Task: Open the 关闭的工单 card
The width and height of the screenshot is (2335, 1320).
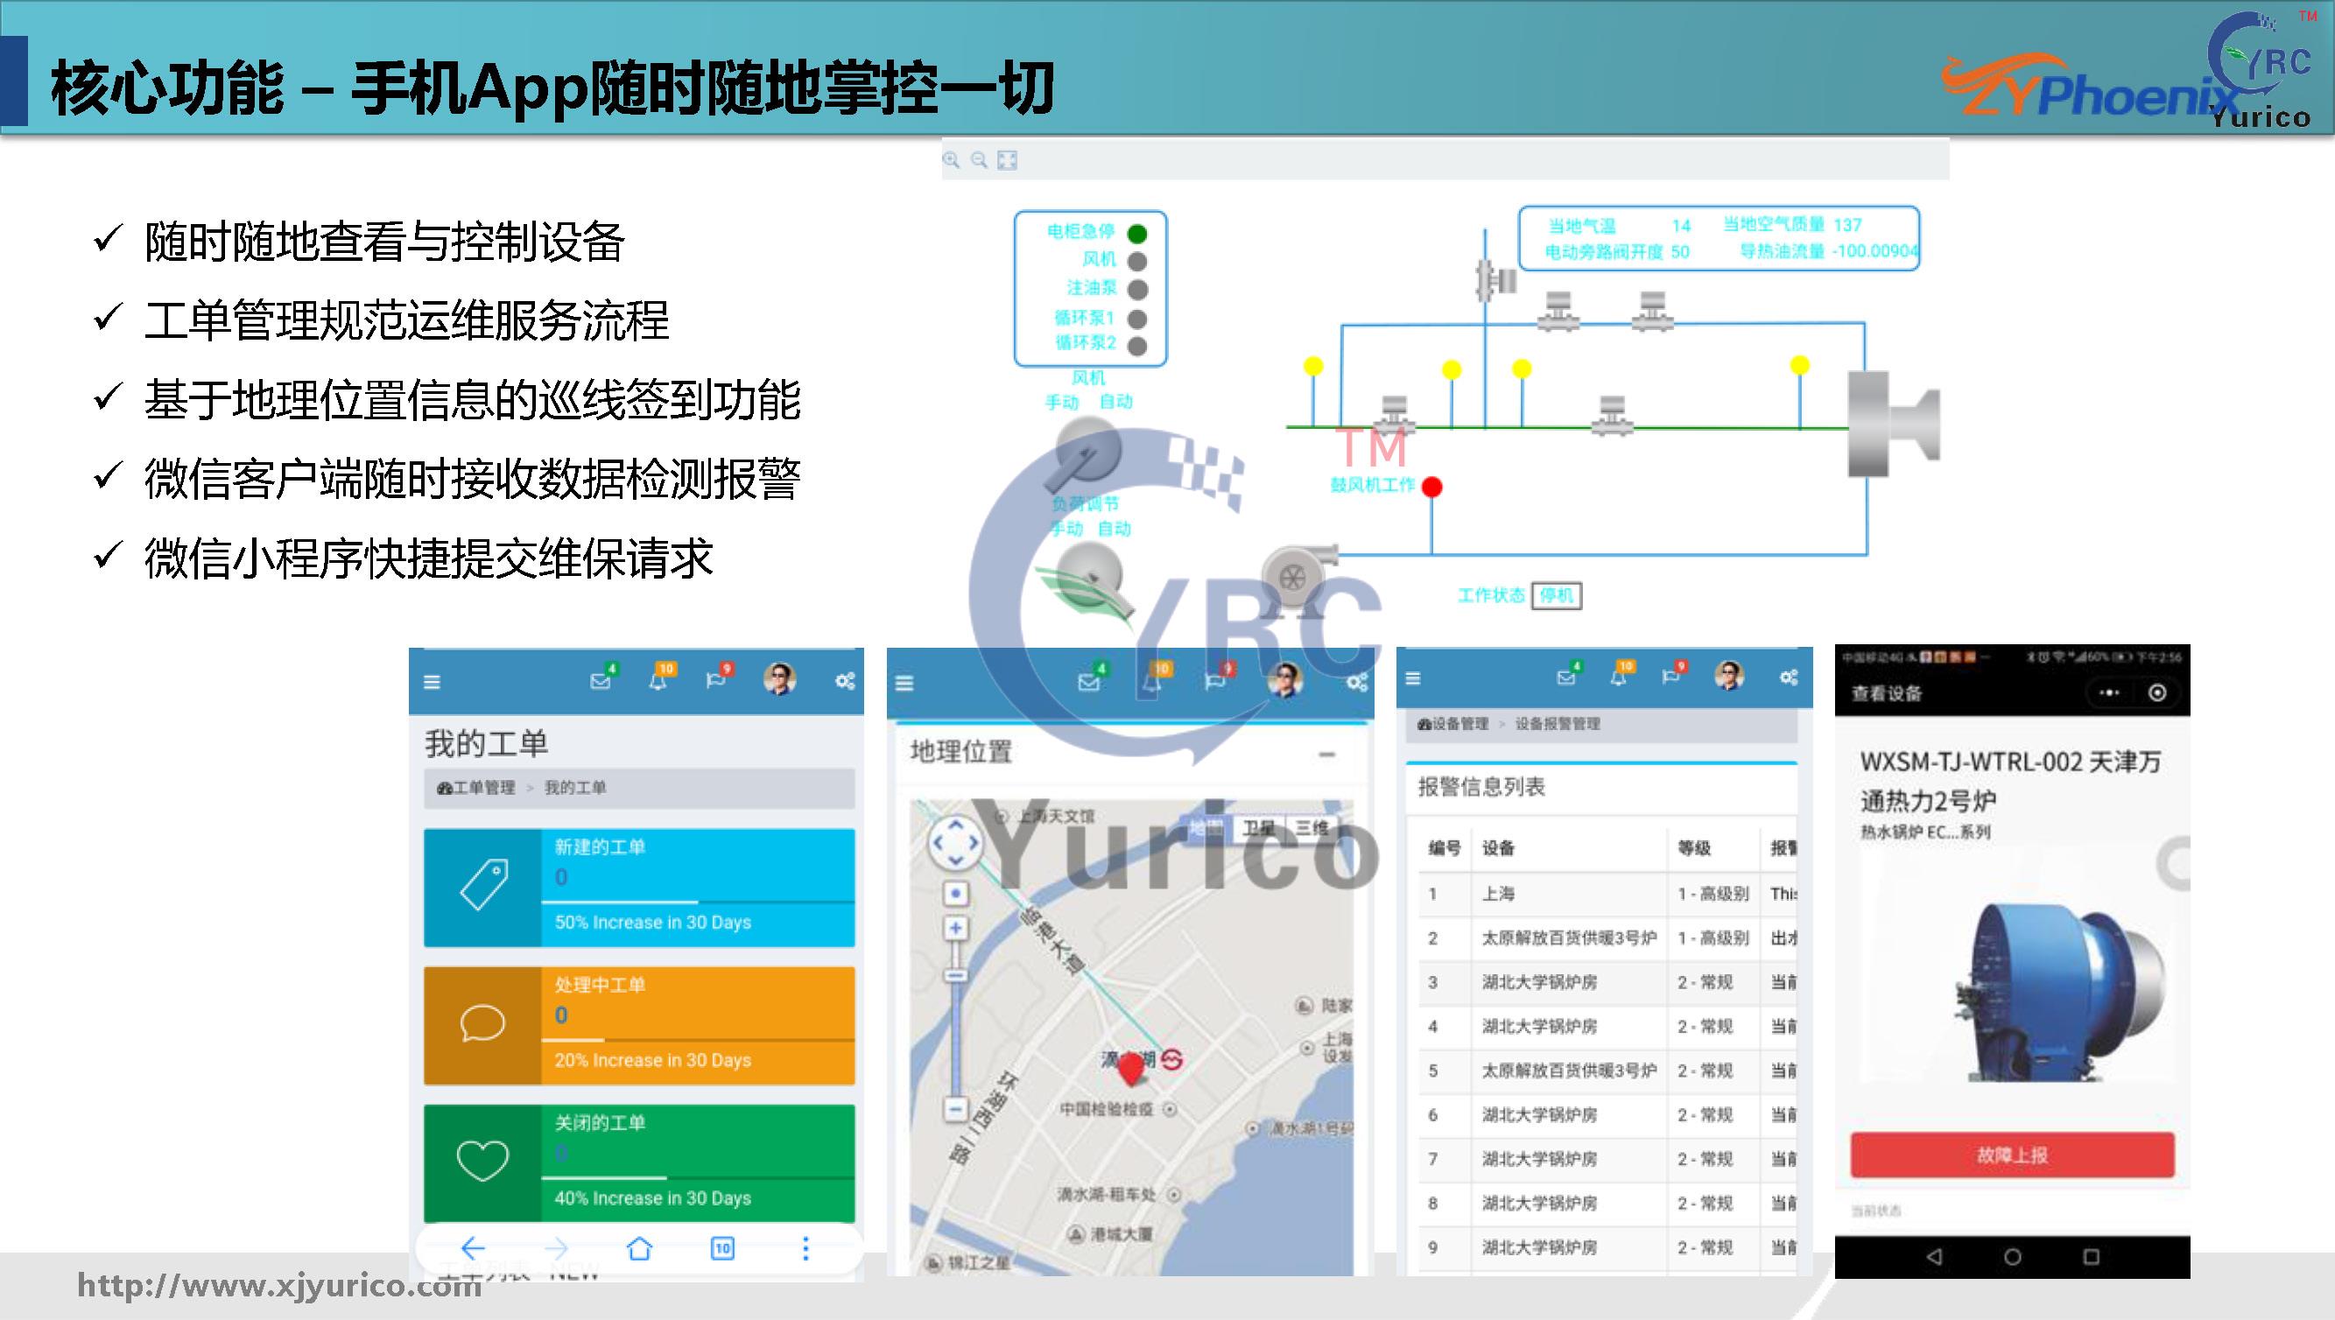Action: (x=639, y=1163)
